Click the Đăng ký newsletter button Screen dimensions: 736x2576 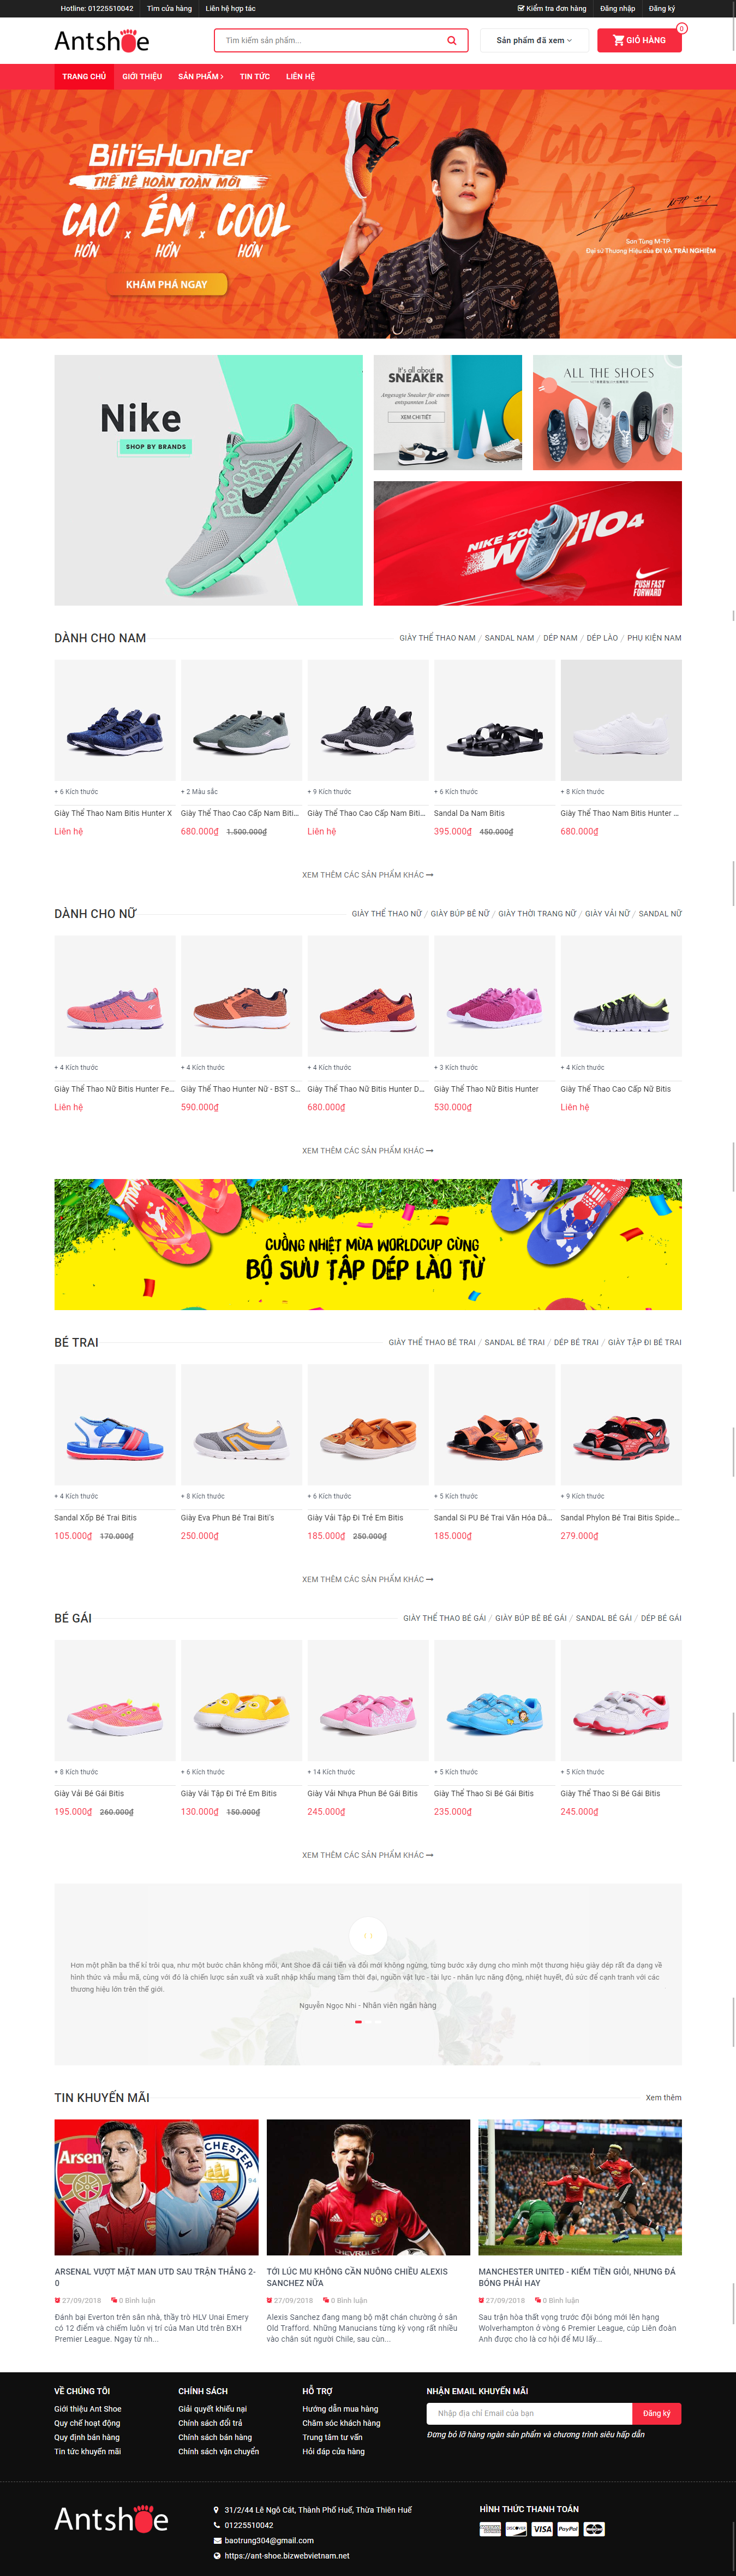click(x=657, y=2413)
